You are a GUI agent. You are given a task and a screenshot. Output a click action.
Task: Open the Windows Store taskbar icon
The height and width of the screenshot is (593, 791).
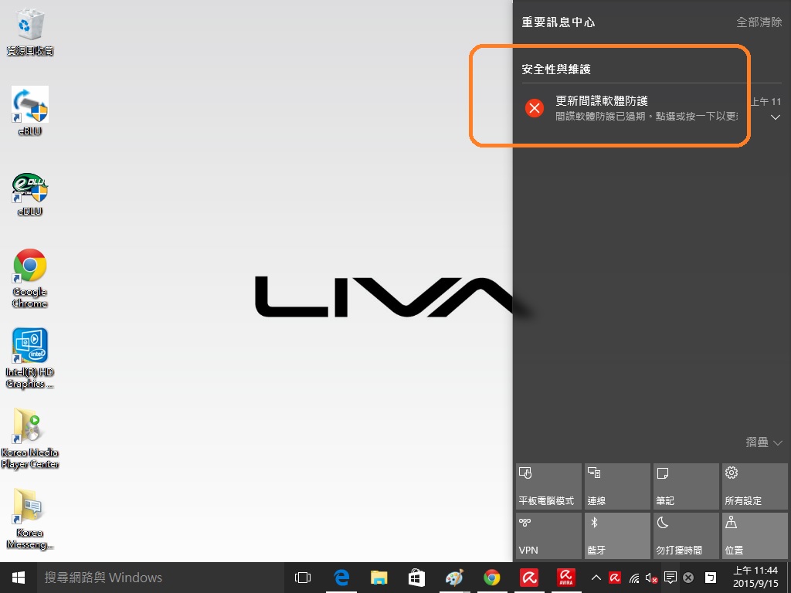(416, 578)
